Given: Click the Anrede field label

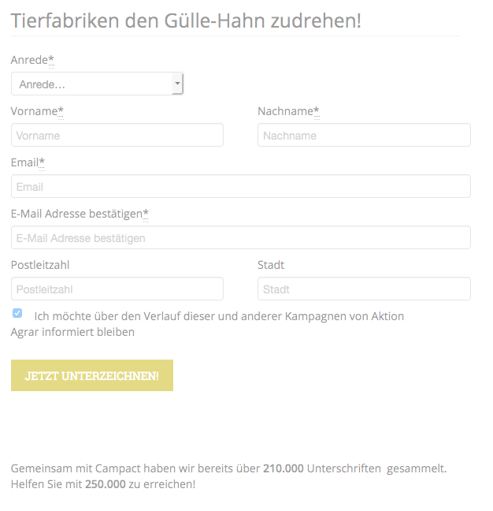Looking at the screenshot, I should [32, 60].
